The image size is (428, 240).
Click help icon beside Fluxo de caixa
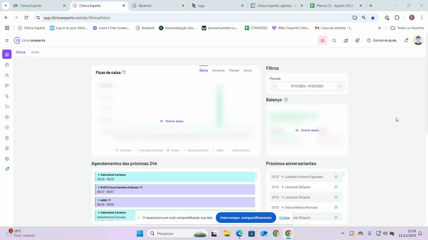(x=124, y=72)
